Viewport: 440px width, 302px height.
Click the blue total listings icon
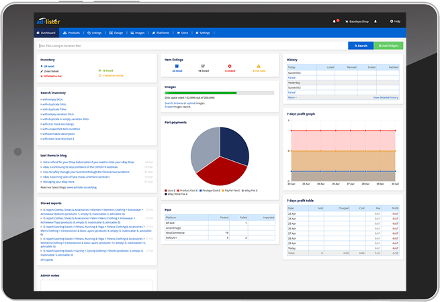click(x=177, y=66)
